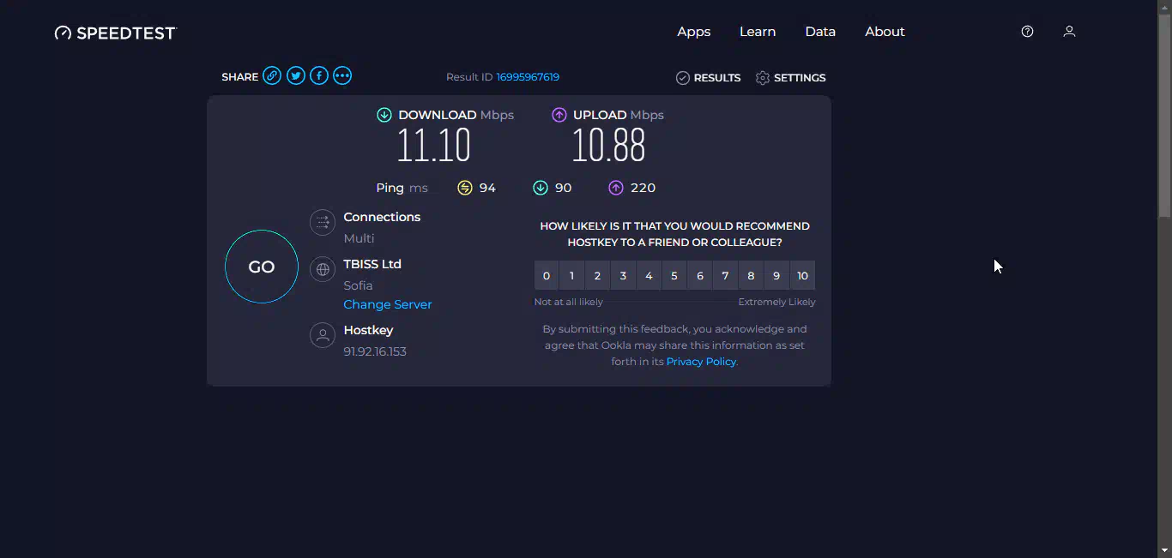Click the download ping icon next to 90
The image size is (1172, 558).
pyautogui.click(x=541, y=188)
